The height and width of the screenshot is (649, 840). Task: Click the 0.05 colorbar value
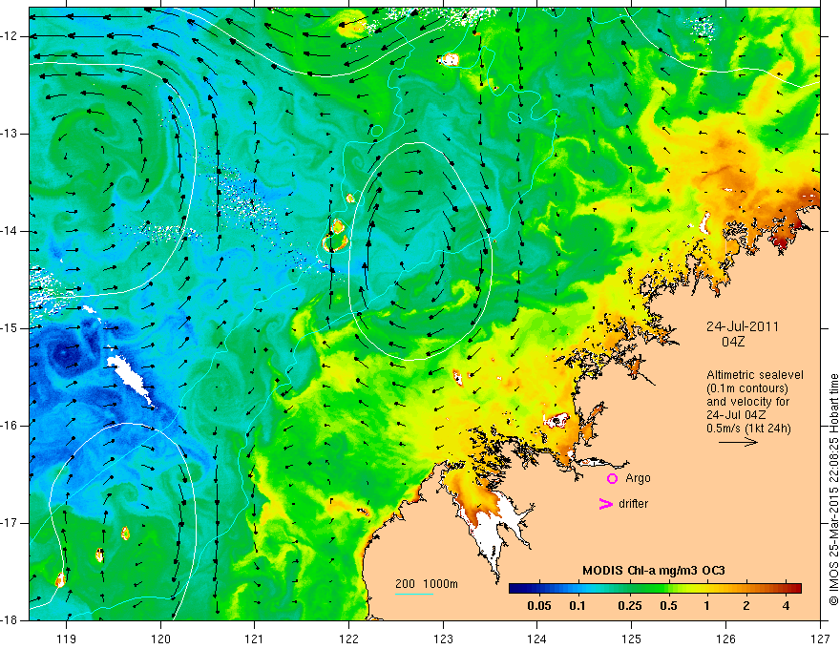point(539,606)
